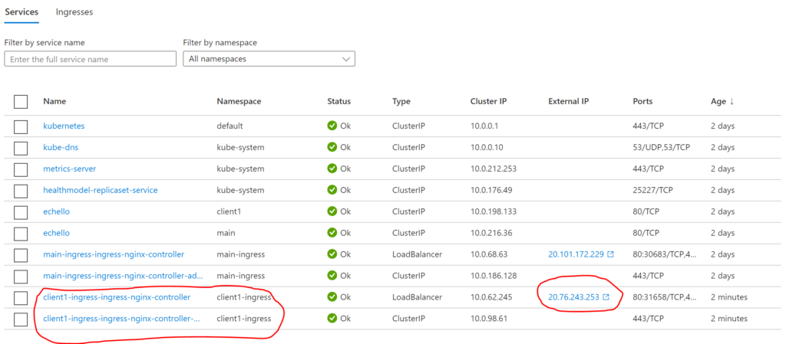Check the echello client1 row checkbox
Image resolution: width=786 pixels, height=344 pixels.
tap(21, 212)
